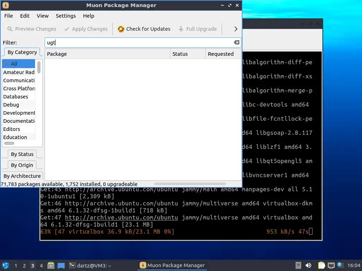Image resolution: width=362 pixels, height=271 pixels.
Task: Open the archive.ubuntu.com link in terminal
Action: pos(122,217)
